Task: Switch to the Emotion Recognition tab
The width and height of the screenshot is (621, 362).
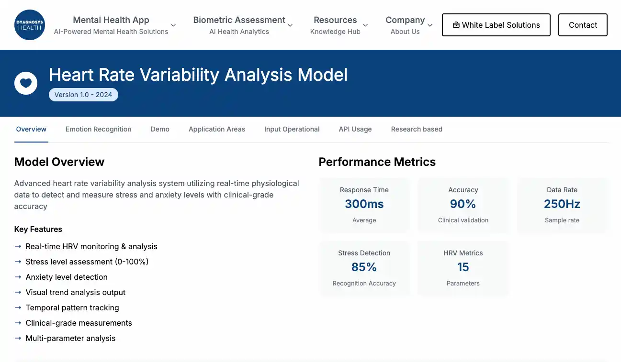Action: [98, 129]
